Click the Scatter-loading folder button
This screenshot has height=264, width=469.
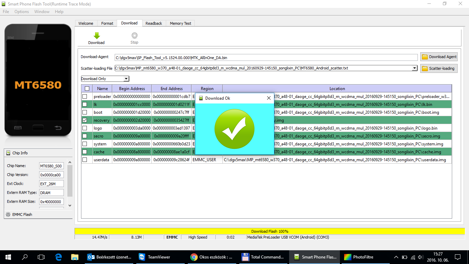pyautogui.click(x=439, y=68)
